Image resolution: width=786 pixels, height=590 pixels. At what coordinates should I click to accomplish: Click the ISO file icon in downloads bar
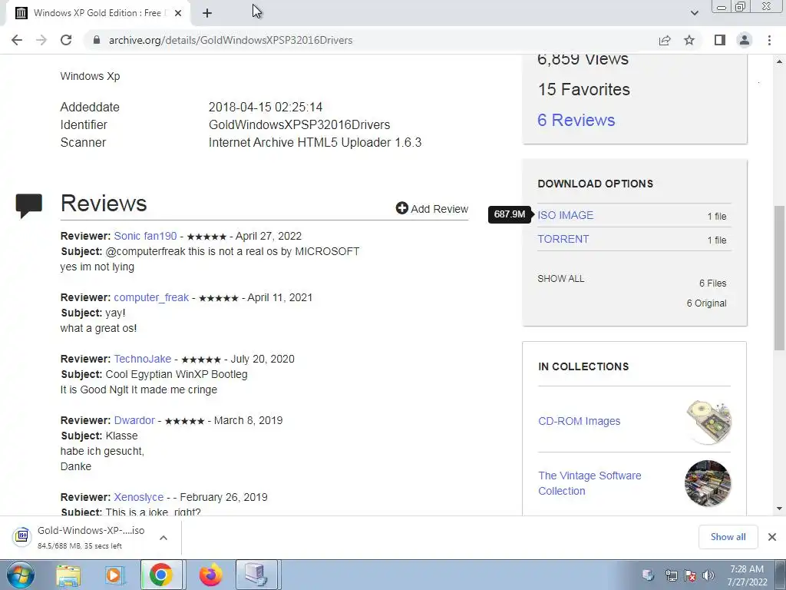(x=21, y=536)
